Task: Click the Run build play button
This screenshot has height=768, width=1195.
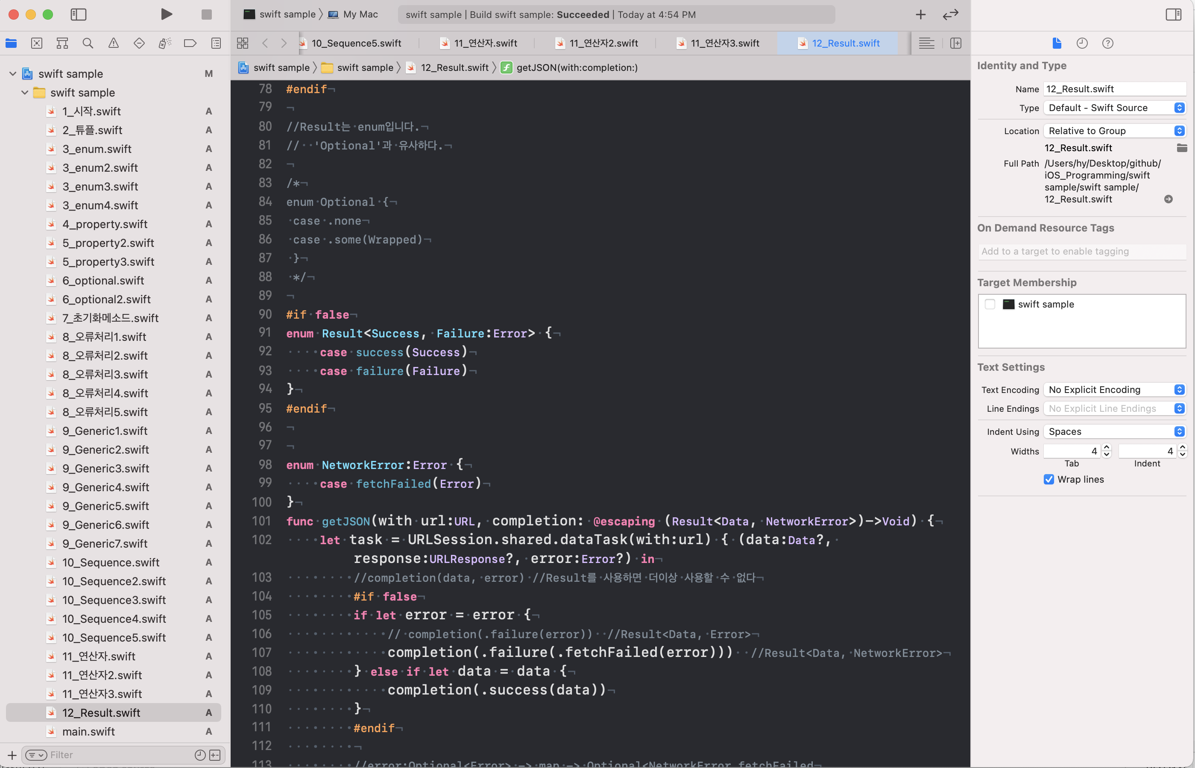Action: [167, 15]
